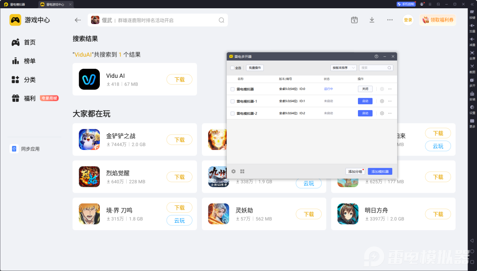
Task: Open the Vidu AI app thumbnail
Action: (89, 79)
